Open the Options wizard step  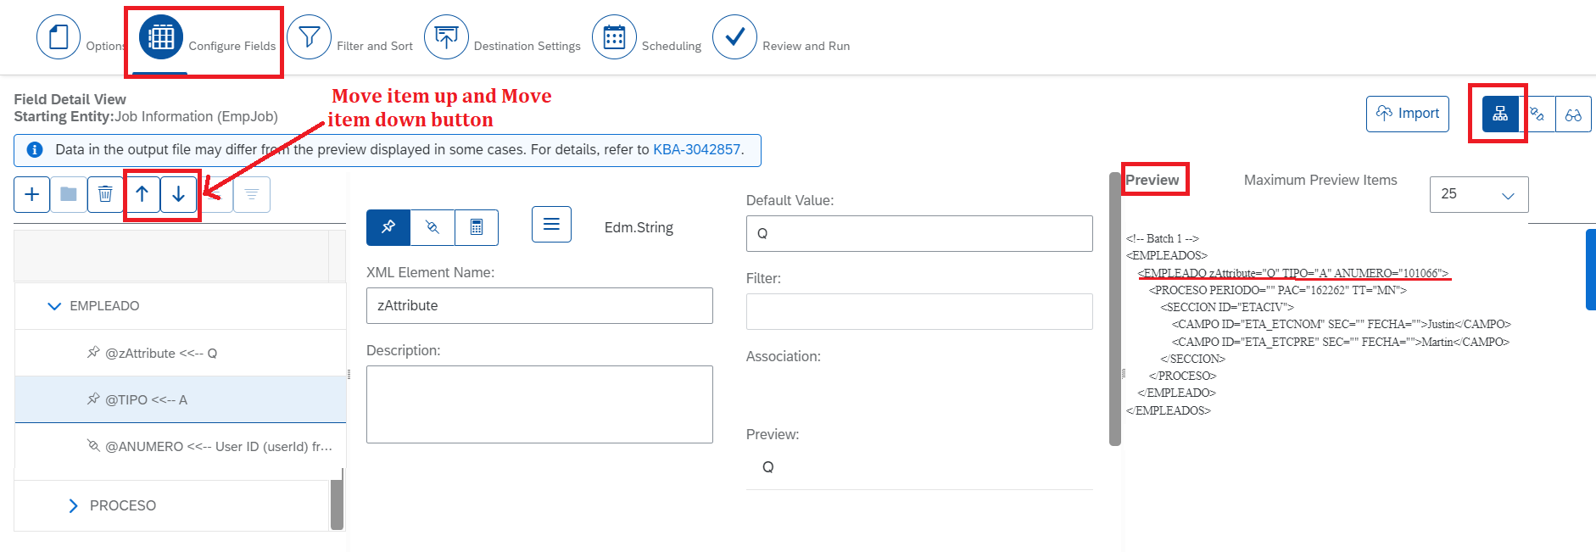59,37
